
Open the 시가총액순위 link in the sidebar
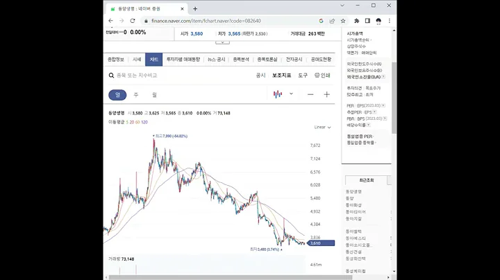(358, 40)
